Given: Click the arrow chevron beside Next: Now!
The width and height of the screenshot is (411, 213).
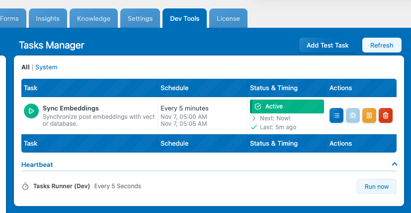Looking at the screenshot, I should (254, 118).
